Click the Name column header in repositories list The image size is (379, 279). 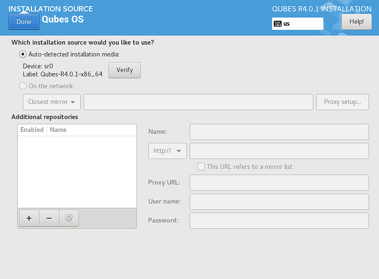92,130
